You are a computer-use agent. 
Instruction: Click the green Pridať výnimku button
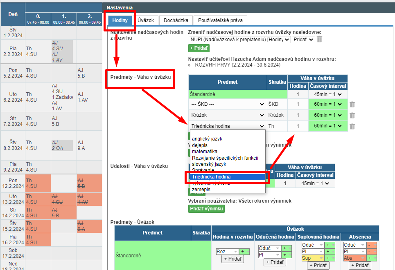(206, 209)
